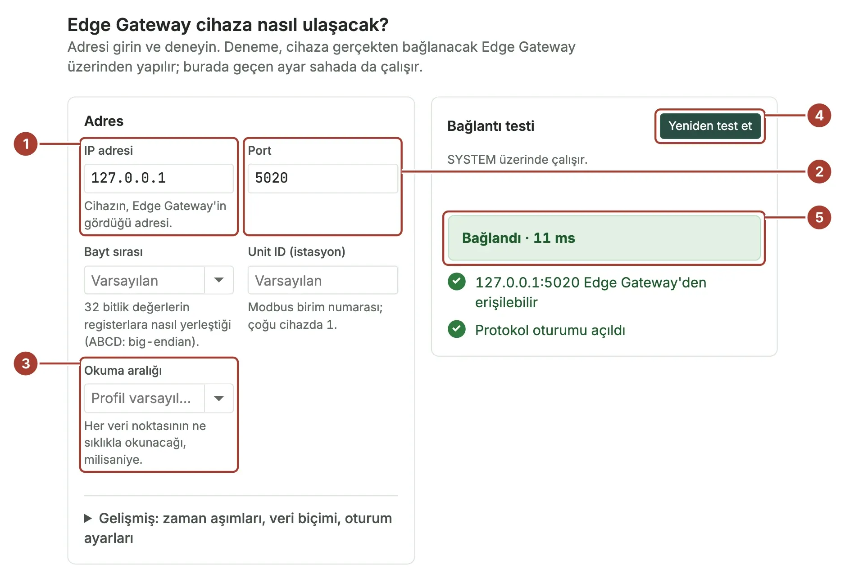The width and height of the screenshot is (845, 578).
Task: Click the Port field showing 5020
Action: point(323,178)
